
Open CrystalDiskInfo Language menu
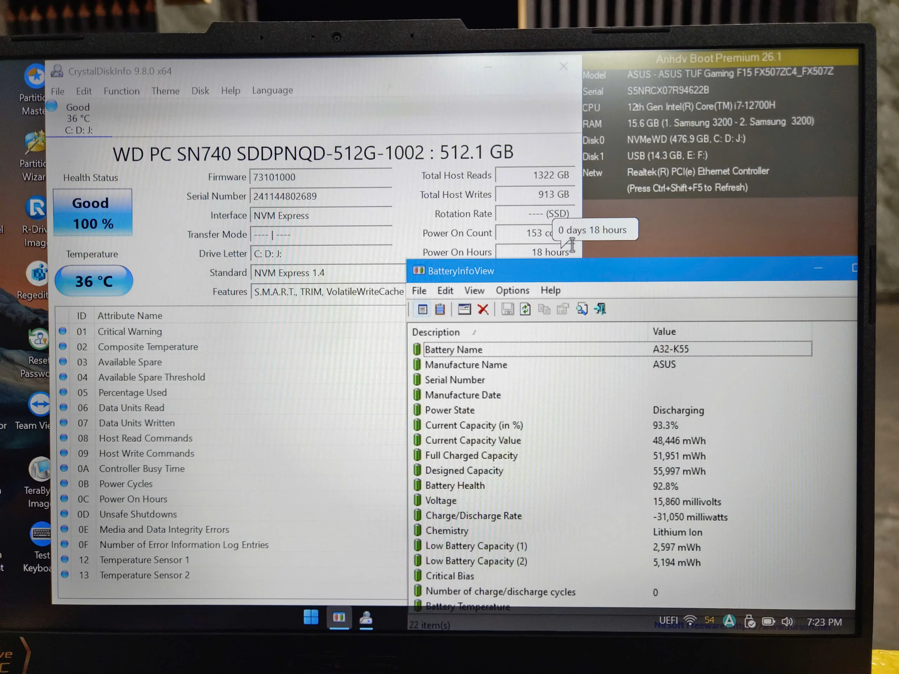pos(272,90)
